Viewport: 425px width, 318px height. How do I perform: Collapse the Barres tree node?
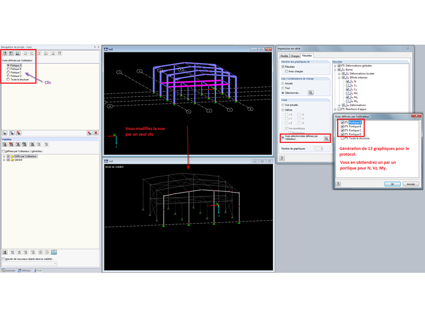[335, 70]
